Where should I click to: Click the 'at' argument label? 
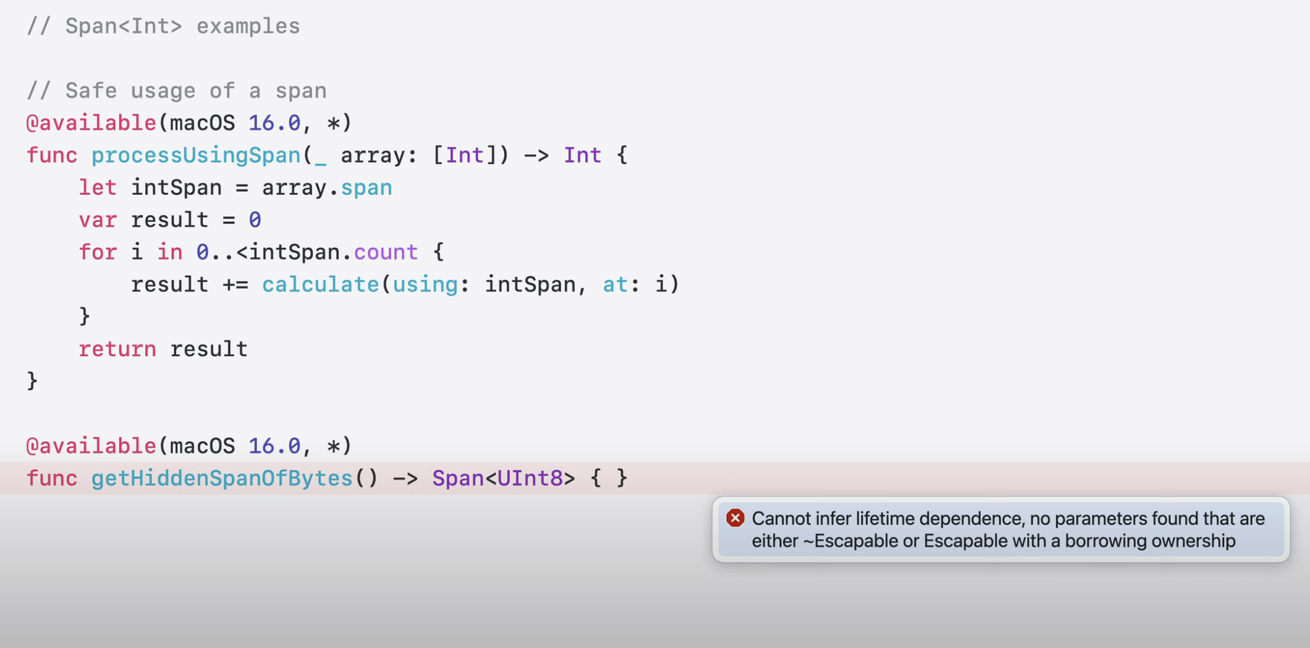coord(614,284)
